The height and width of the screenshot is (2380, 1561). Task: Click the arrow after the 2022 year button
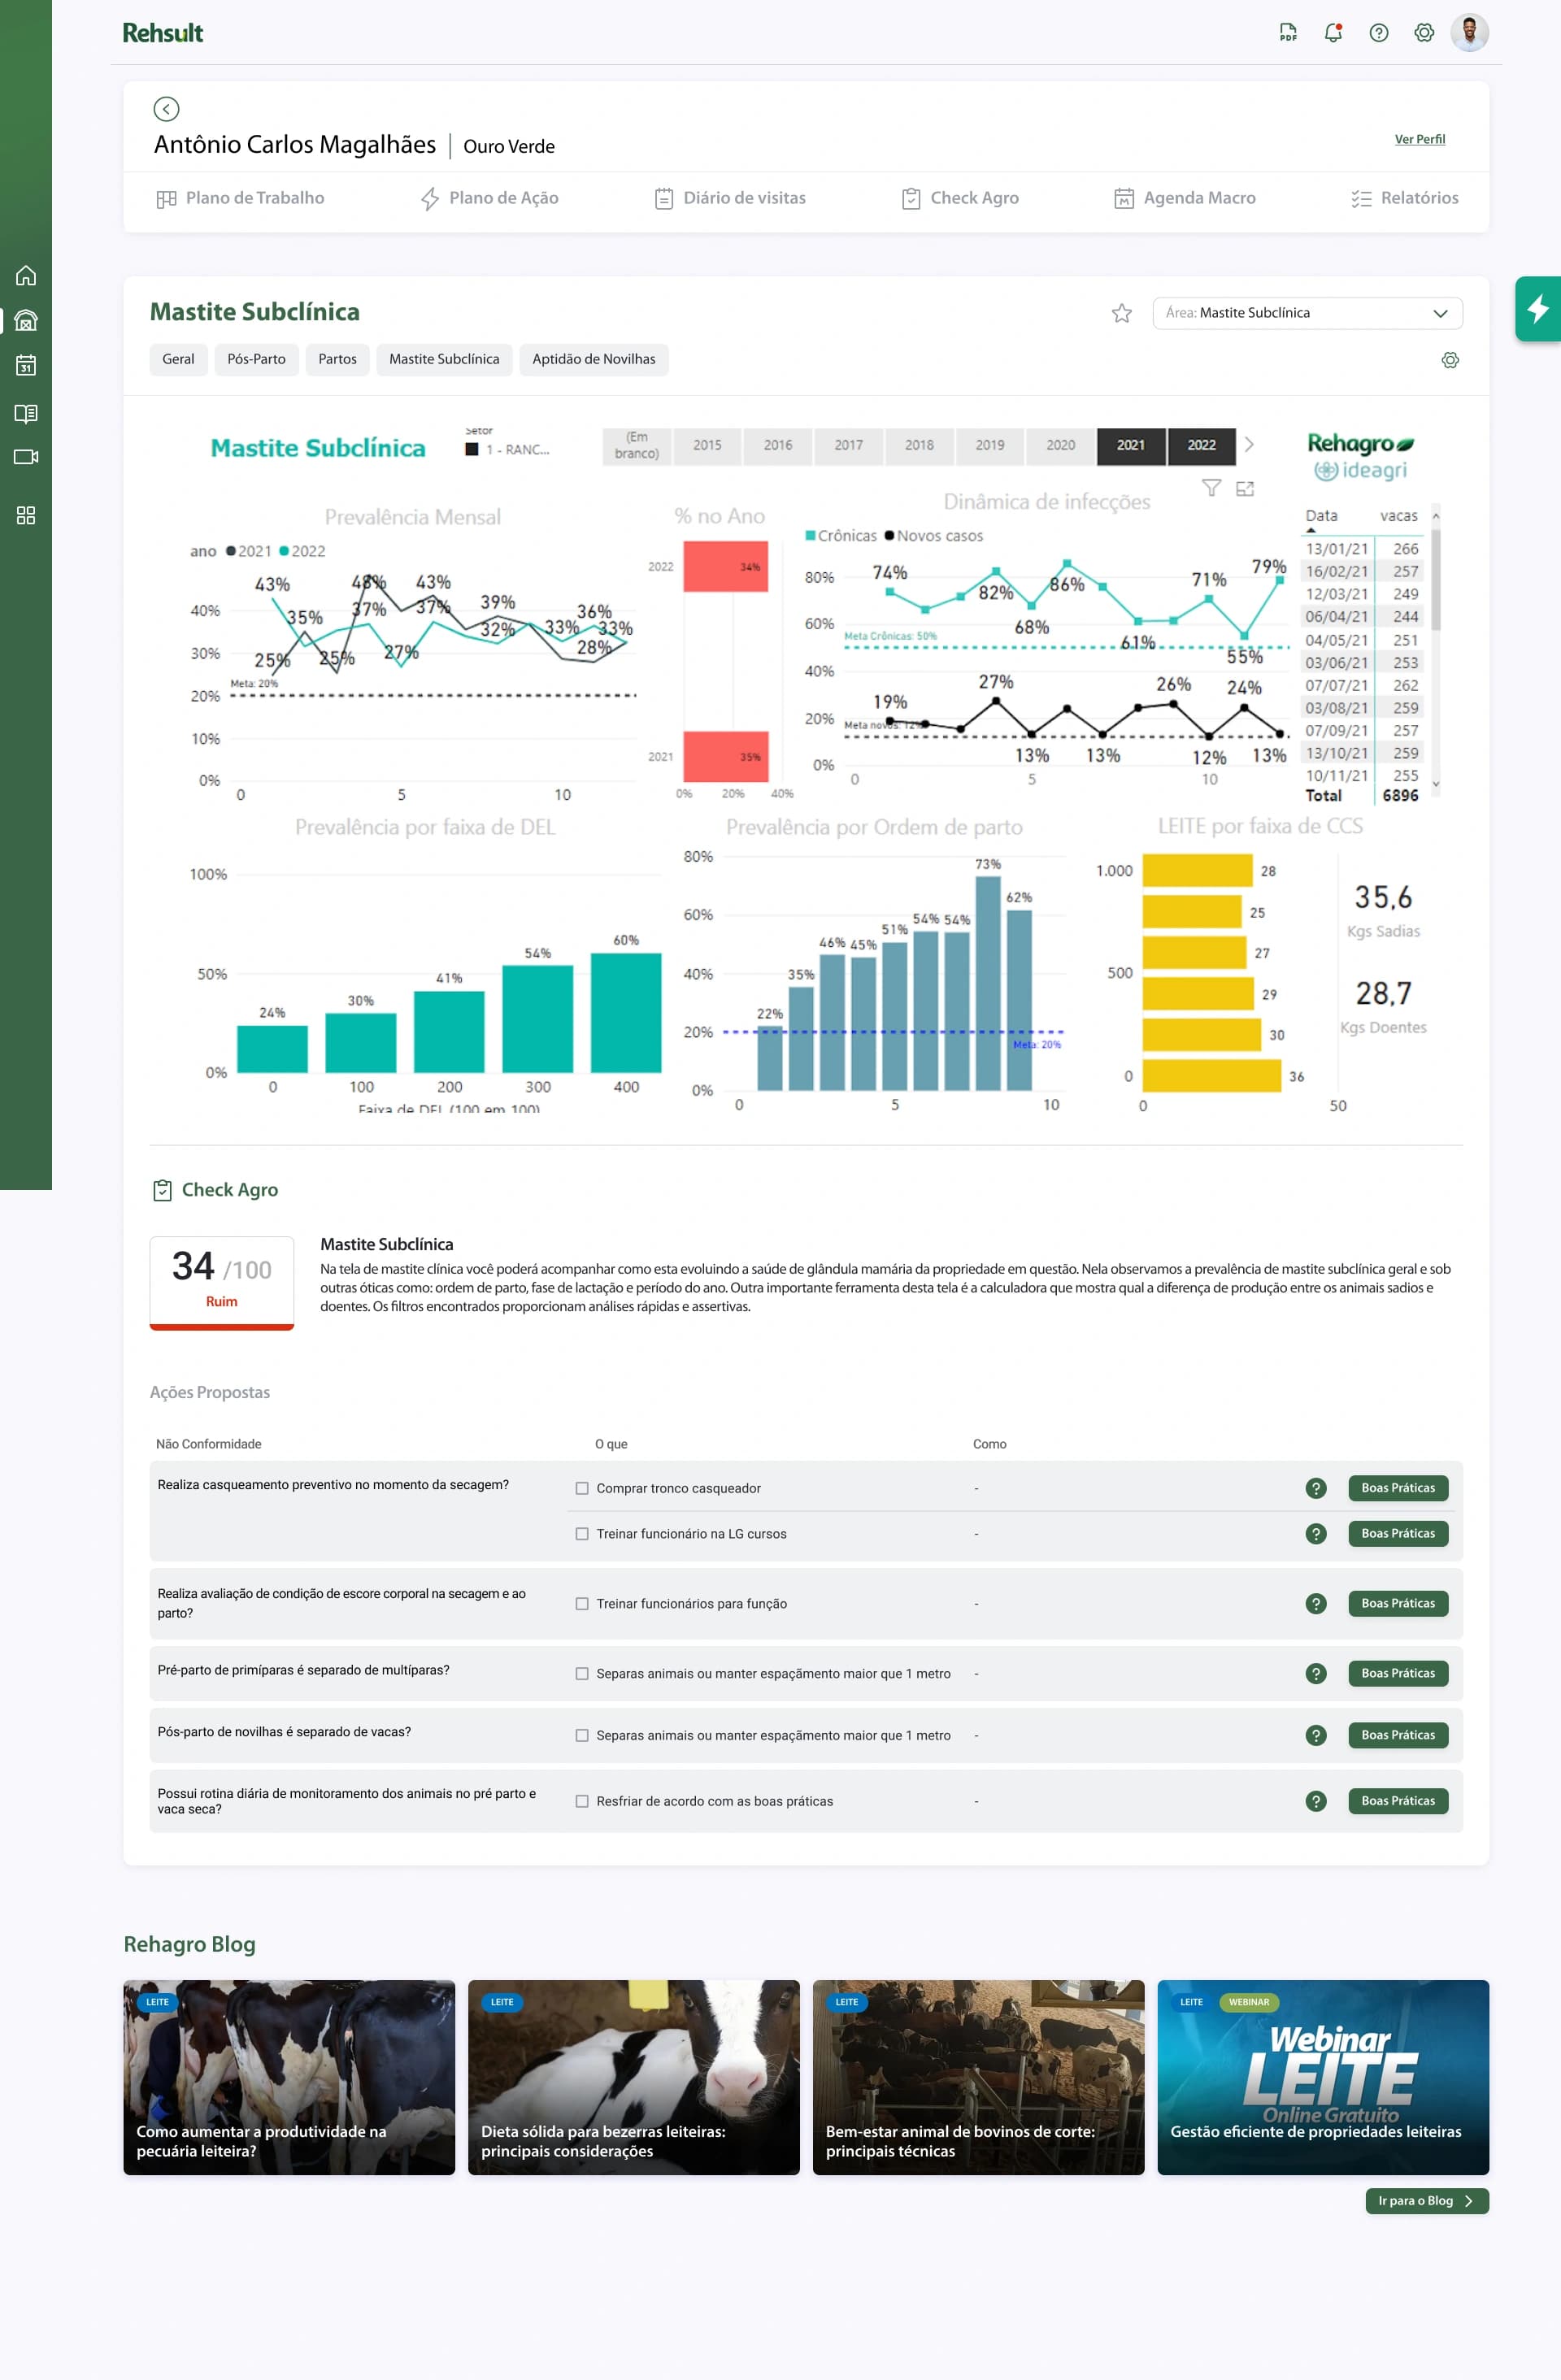[x=1249, y=445]
